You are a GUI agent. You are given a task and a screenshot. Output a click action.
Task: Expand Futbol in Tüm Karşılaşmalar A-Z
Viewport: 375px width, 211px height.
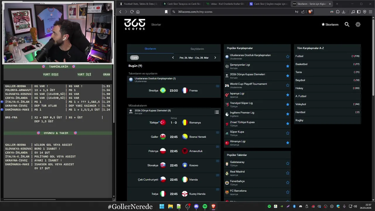tap(327, 56)
